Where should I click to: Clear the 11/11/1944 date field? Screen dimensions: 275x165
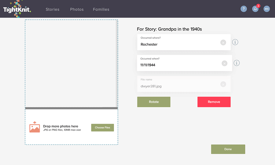coord(225,63)
